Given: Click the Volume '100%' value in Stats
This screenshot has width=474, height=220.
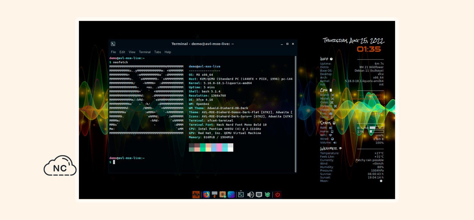Looking at the screenshot, I should tap(379, 143).
